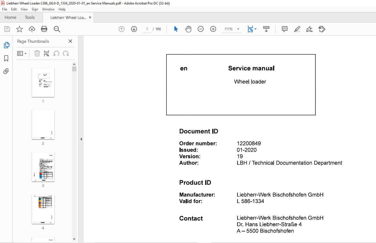Rotate page counterclockwise
Image resolution: width=376 pixels, height=243 pixels.
(57, 53)
